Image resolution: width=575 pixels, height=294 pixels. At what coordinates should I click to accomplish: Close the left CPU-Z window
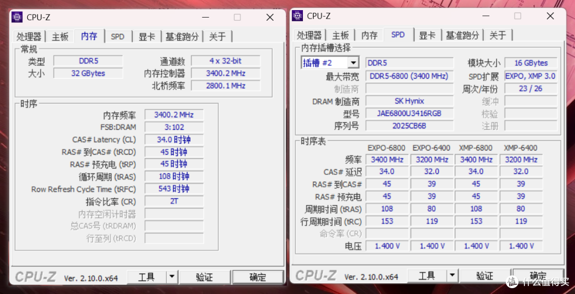pyautogui.click(x=270, y=17)
